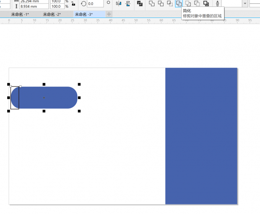
Task: Click the Simplify (简化) icon
Action: [179, 3]
